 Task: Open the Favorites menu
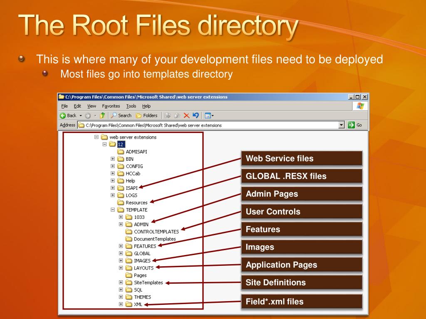(111, 106)
